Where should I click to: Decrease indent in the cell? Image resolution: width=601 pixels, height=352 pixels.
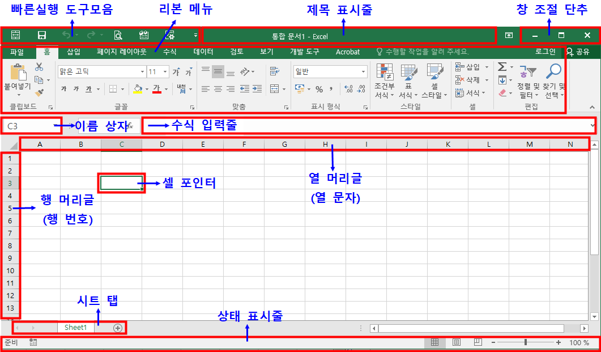[245, 89]
